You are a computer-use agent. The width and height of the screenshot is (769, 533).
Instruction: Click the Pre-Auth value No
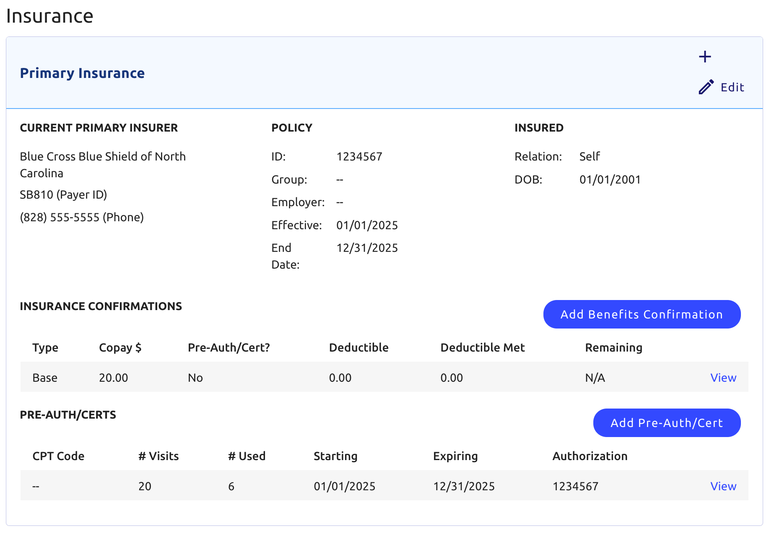click(x=195, y=378)
